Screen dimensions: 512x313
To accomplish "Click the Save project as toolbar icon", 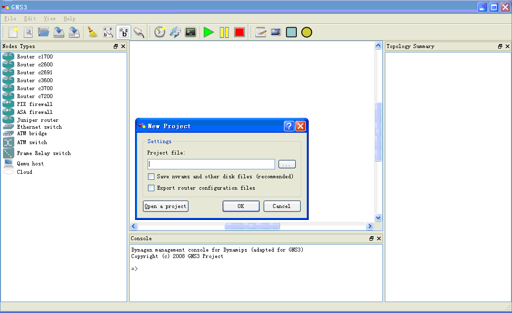I will click(x=74, y=32).
